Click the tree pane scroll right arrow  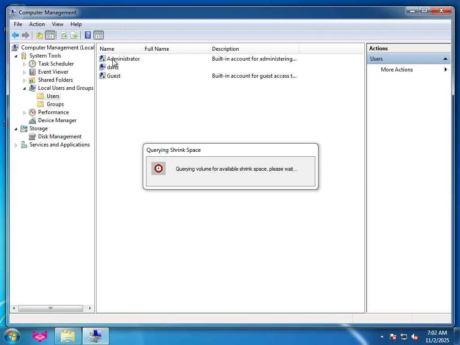pyautogui.click(x=90, y=308)
